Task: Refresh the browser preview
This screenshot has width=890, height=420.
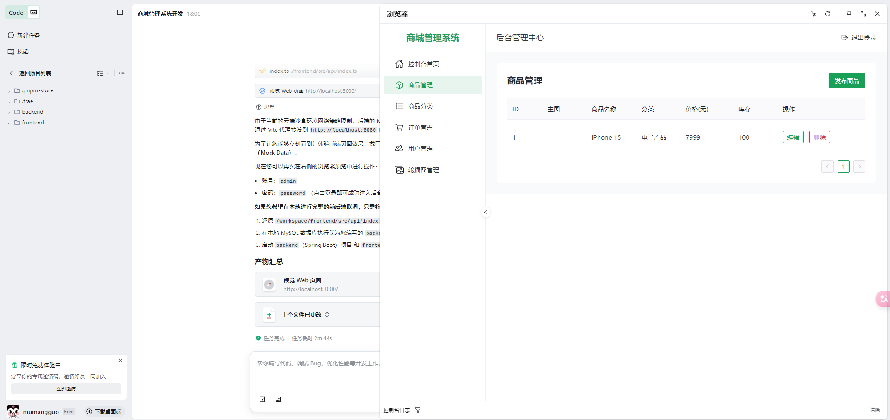Action: point(827,14)
